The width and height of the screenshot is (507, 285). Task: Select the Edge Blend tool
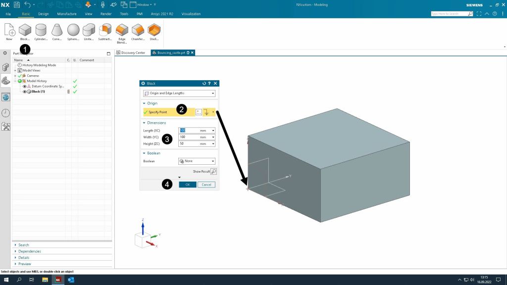click(x=121, y=31)
